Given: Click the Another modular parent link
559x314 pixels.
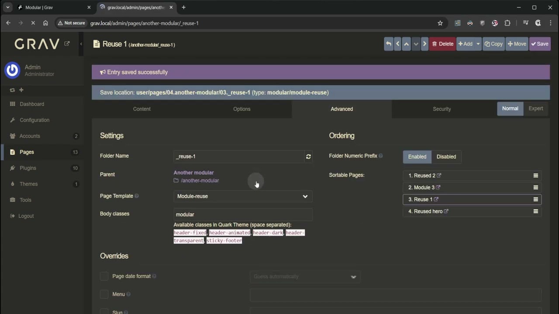Looking at the screenshot, I should pyautogui.click(x=193, y=173).
